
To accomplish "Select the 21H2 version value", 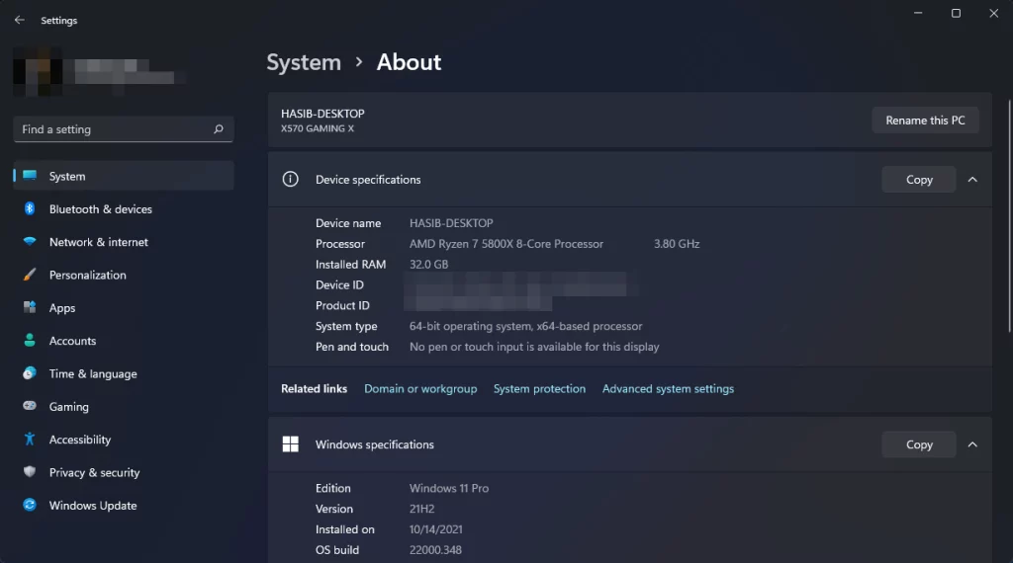I will click(x=421, y=509).
